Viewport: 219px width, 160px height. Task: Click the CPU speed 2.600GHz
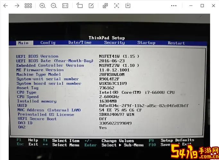click(x=109, y=97)
